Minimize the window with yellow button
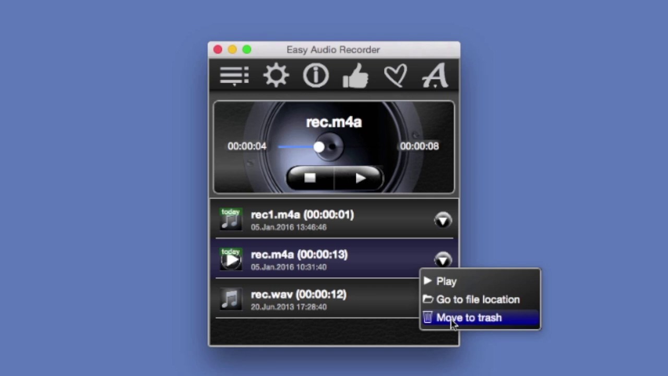This screenshot has height=376, width=668. [232, 50]
